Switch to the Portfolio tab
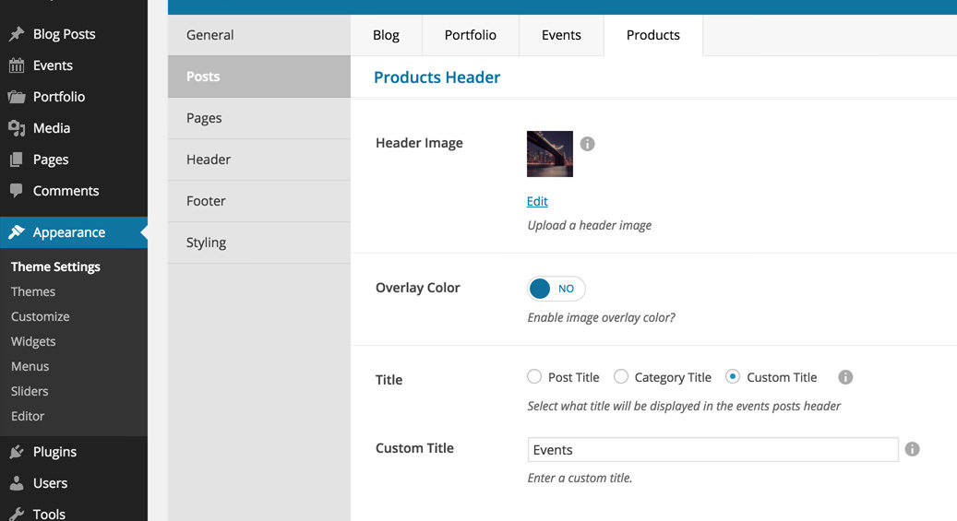 pos(470,35)
